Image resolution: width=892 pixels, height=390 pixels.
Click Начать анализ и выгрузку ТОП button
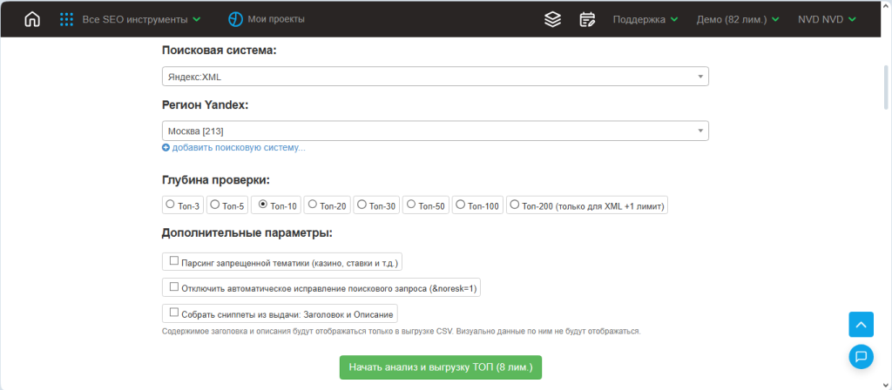click(x=441, y=366)
